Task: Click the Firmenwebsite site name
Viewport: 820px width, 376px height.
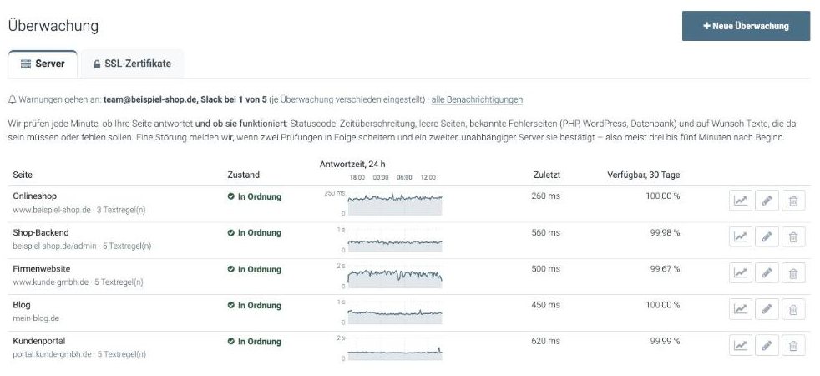Action: point(42,269)
